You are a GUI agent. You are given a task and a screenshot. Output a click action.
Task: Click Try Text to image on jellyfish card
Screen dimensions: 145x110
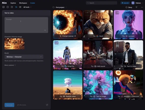pyautogui.click(x=98, y=96)
